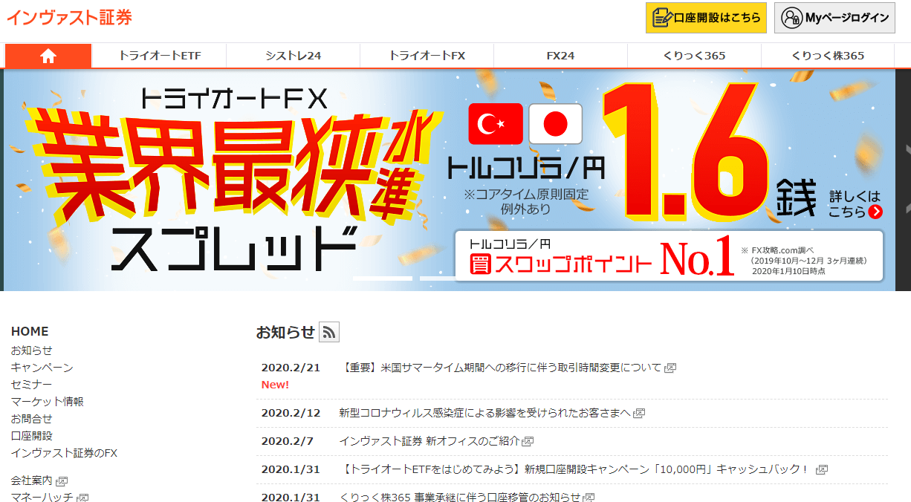Open the くりっく株365 tab
The width and height of the screenshot is (911, 502).
click(x=828, y=56)
